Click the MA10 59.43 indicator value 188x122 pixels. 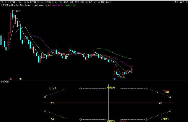coord(45,5)
